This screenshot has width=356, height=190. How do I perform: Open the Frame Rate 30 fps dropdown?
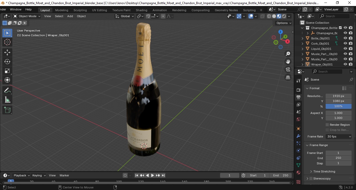[x=339, y=136]
